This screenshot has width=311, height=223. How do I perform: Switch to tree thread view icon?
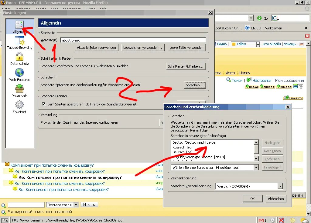pos(300,86)
